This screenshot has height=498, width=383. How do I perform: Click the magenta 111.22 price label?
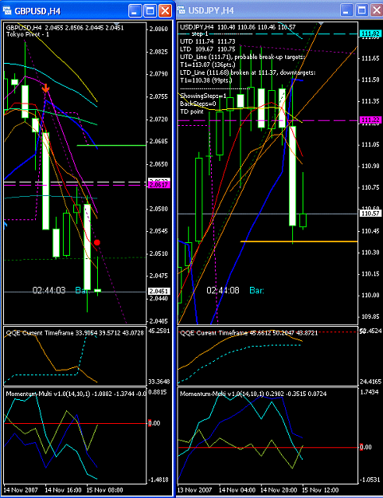point(370,120)
